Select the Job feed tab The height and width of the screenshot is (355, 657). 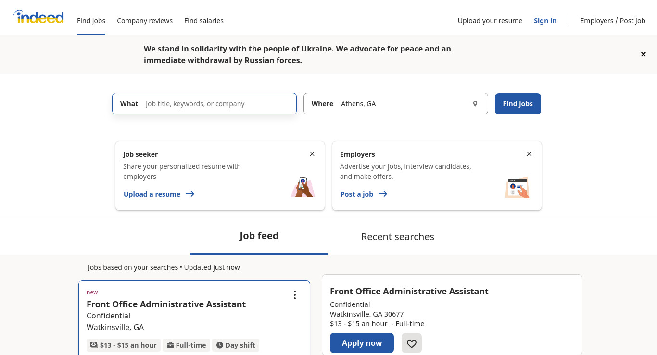click(259, 236)
